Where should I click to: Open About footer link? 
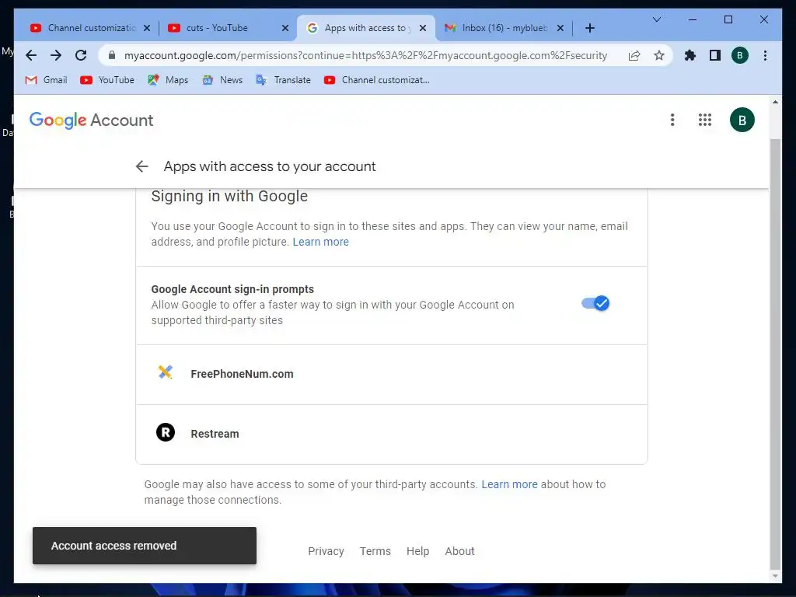459,551
